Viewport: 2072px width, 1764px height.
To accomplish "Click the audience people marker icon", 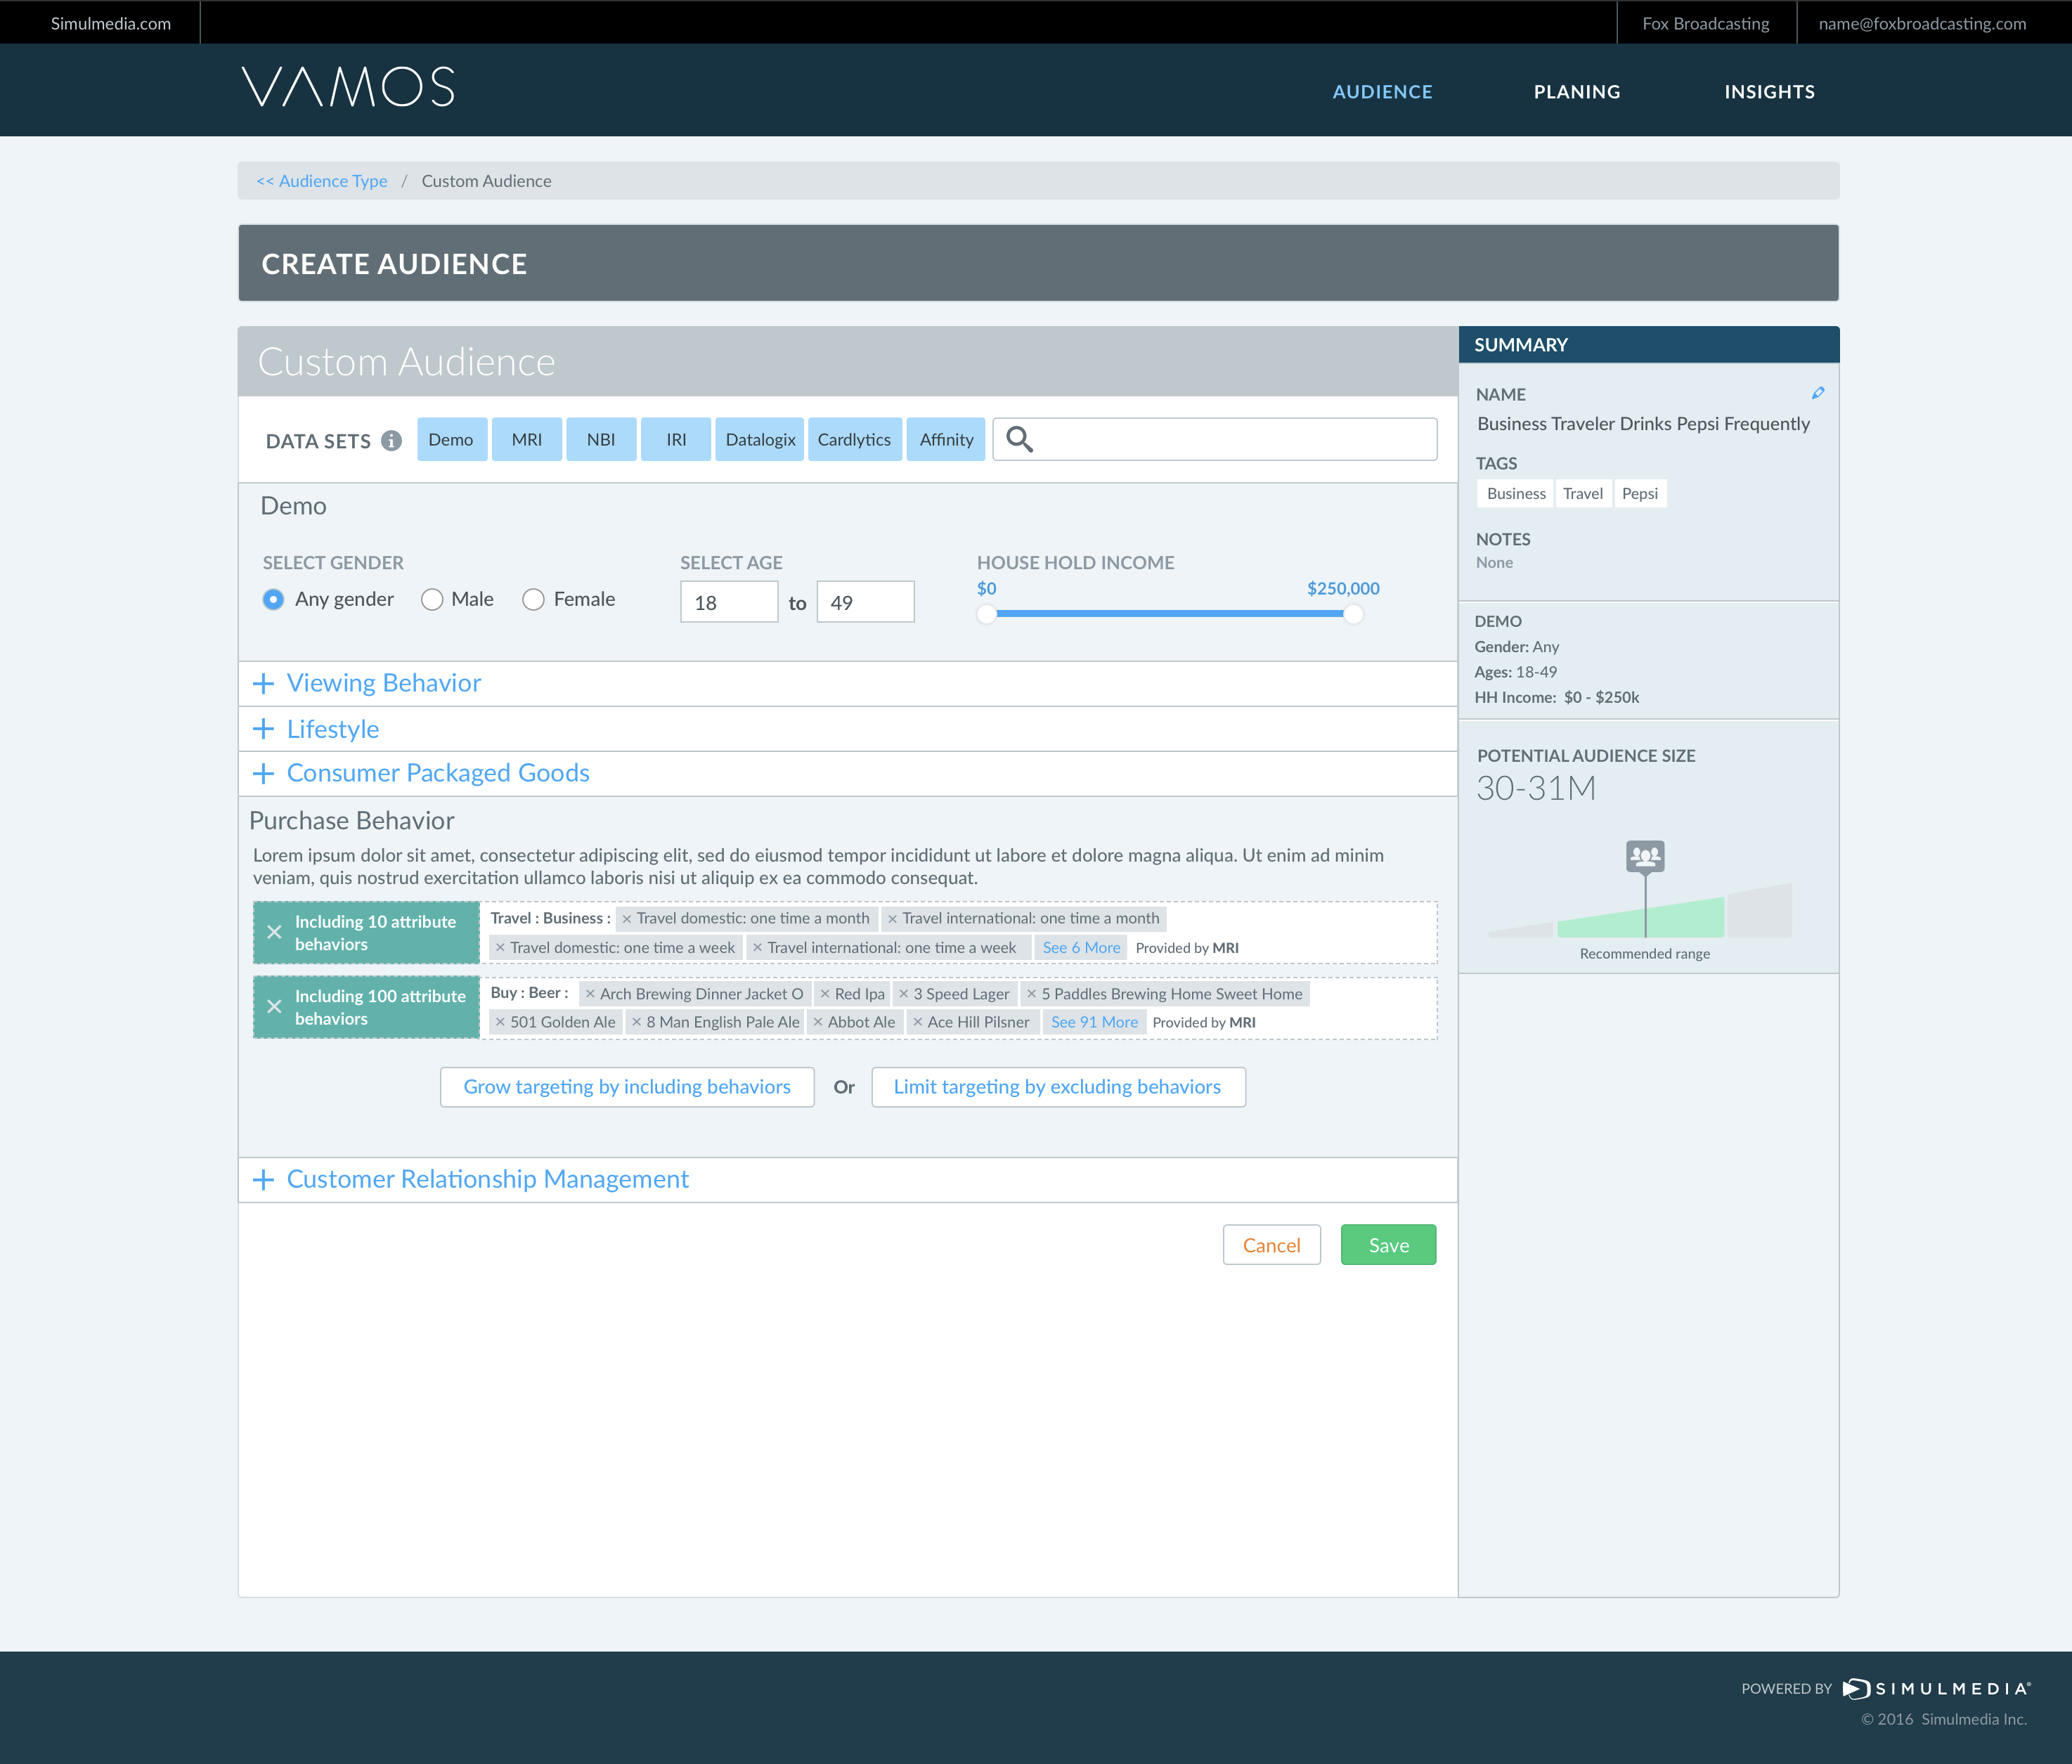I will tap(1645, 857).
